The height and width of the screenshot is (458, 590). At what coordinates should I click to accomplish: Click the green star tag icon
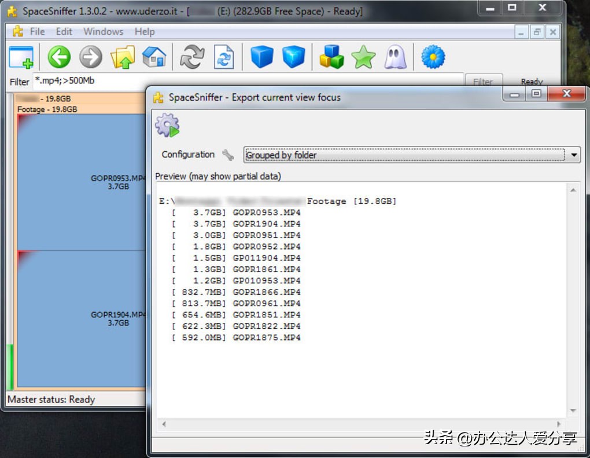click(x=363, y=57)
